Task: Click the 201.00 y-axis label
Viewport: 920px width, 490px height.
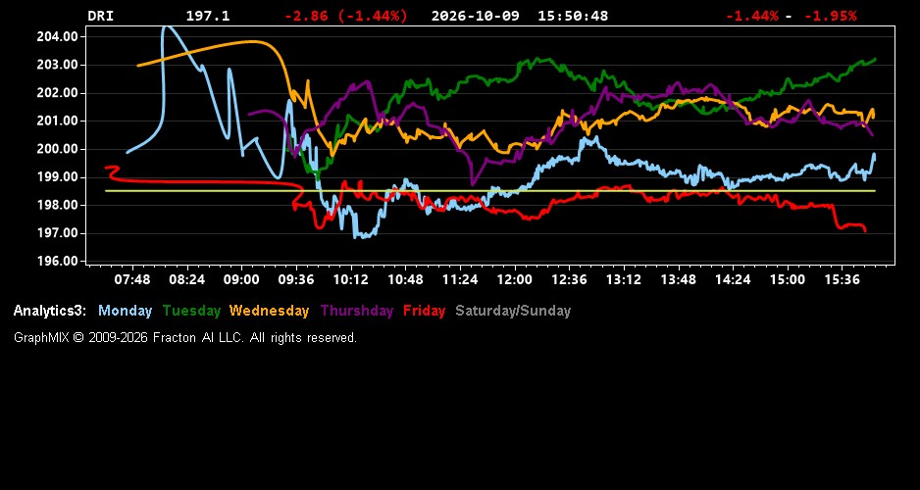Action: click(57, 121)
